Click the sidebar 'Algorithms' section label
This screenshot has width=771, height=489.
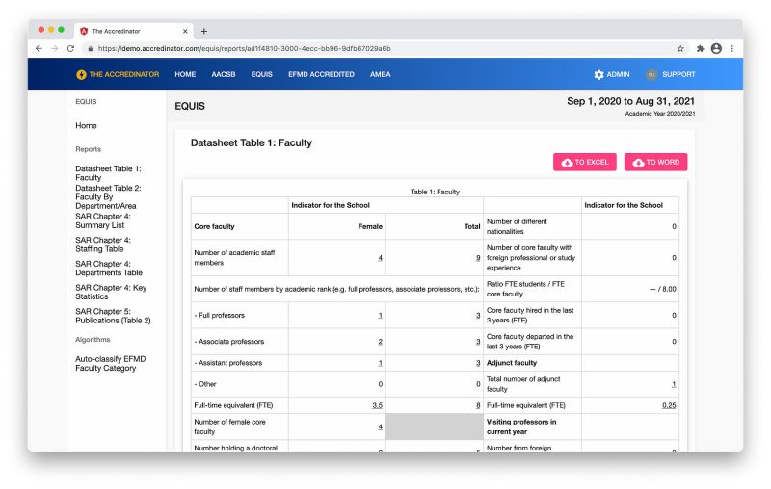pyautogui.click(x=93, y=340)
